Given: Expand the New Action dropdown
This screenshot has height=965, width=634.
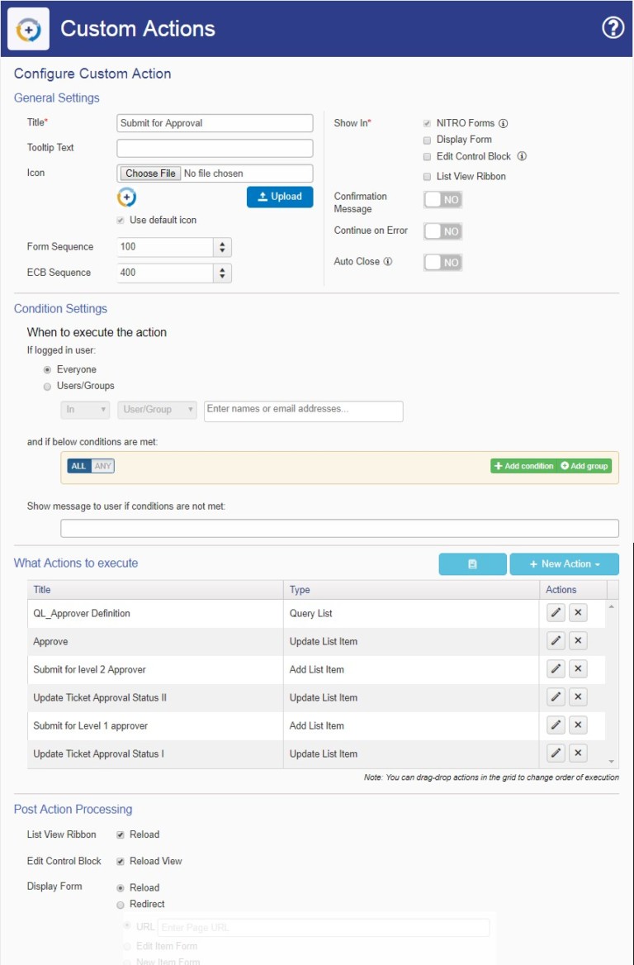Looking at the screenshot, I should click(564, 563).
